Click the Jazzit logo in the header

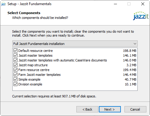point(141,16)
